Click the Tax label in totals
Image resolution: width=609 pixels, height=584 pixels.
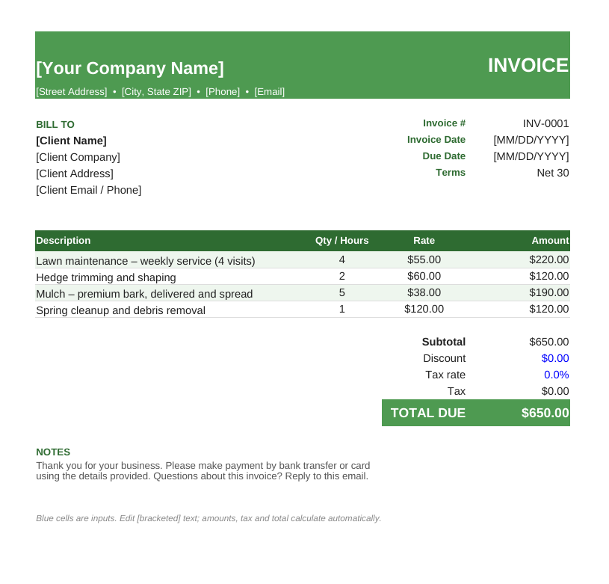click(x=457, y=391)
